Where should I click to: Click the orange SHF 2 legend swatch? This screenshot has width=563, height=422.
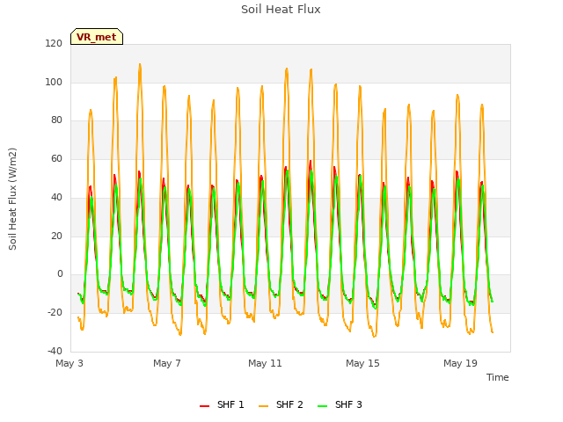[263, 406]
